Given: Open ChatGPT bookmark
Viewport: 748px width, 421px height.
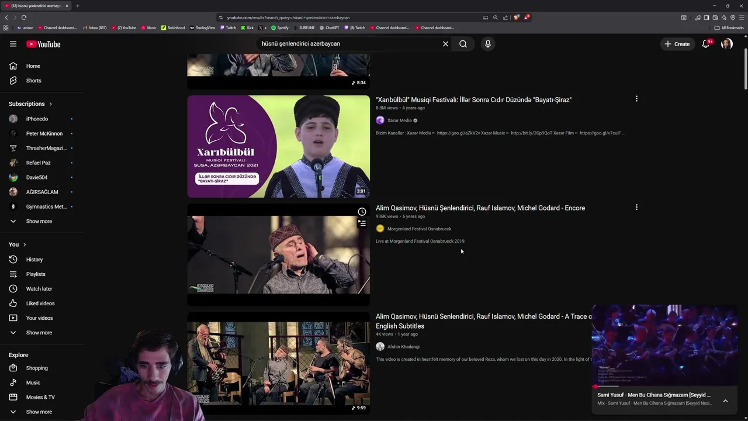Looking at the screenshot, I should coord(329,27).
